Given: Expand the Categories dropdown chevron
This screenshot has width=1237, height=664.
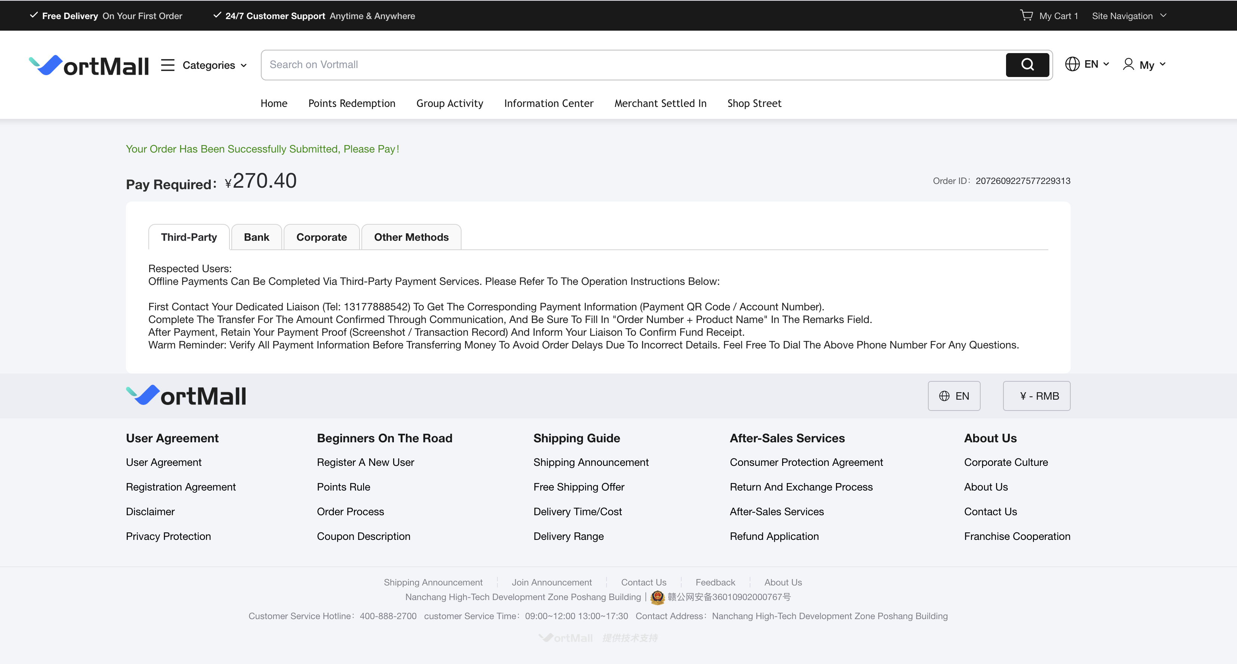Looking at the screenshot, I should click(x=244, y=65).
